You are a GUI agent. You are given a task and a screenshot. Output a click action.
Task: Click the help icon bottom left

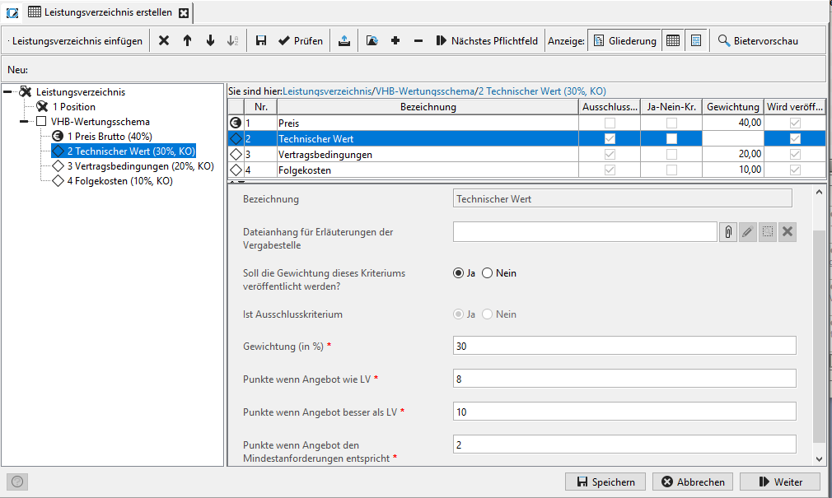click(x=17, y=482)
